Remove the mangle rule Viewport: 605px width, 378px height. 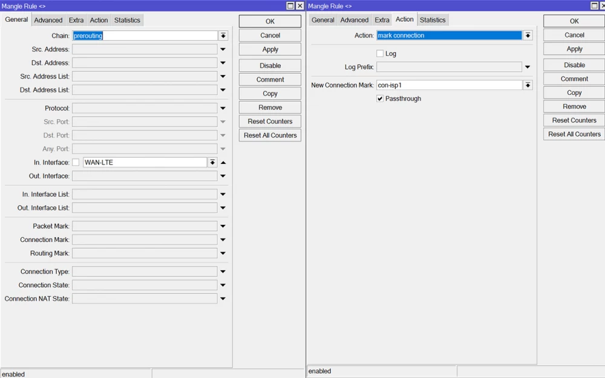pos(269,107)
